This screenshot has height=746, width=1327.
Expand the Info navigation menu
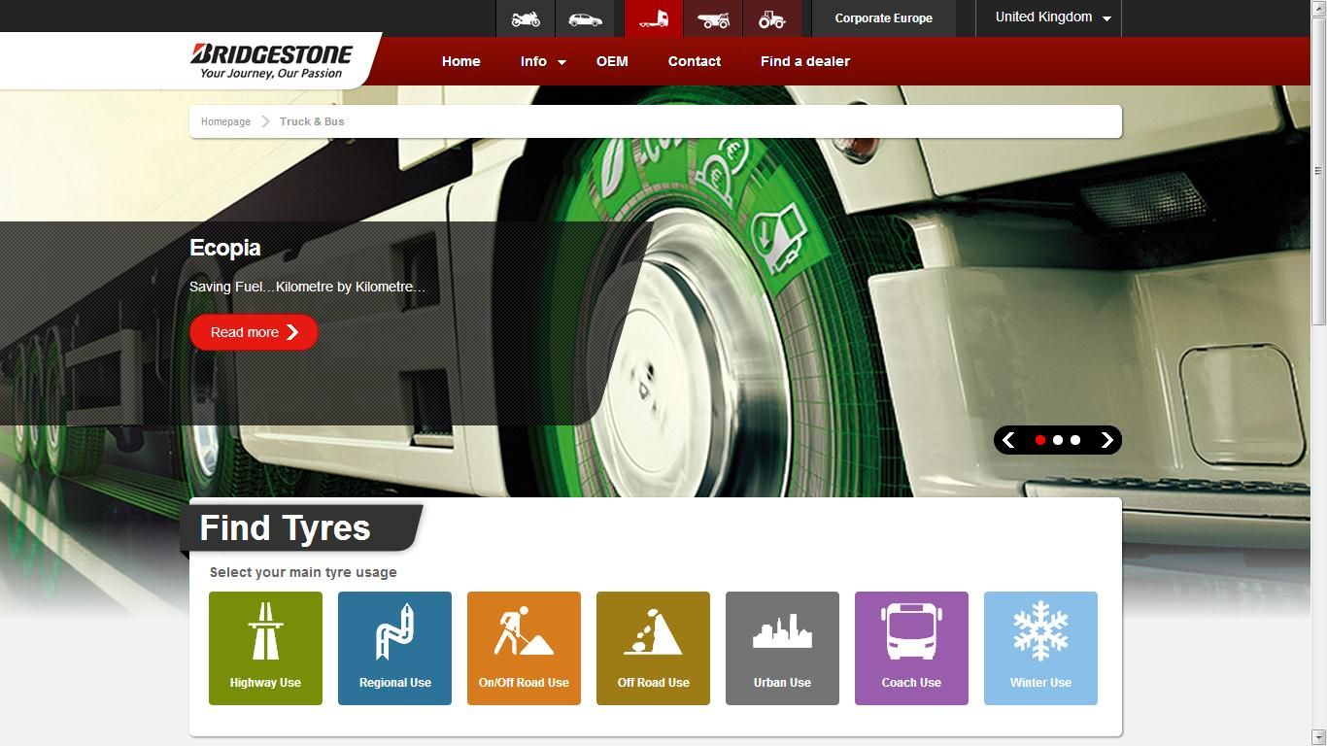538,60
